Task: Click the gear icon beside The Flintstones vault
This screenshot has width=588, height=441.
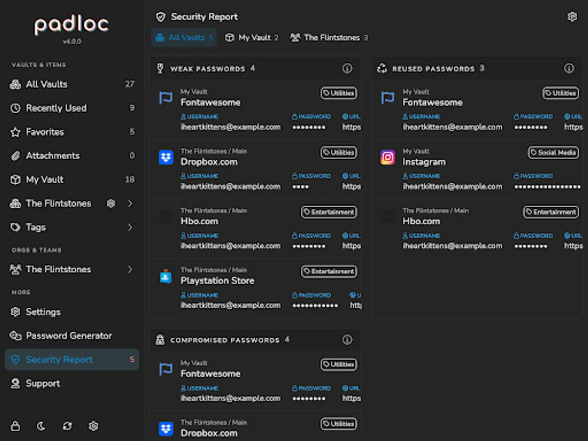Action: click(111, 203)
